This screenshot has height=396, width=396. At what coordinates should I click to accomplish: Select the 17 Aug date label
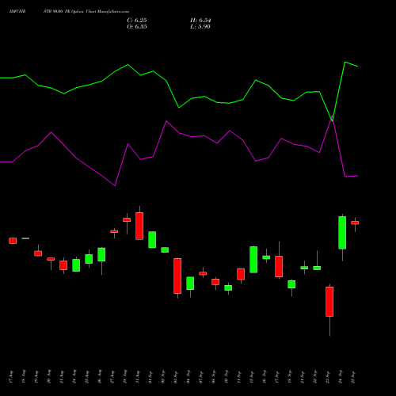[x=11, y=377]
